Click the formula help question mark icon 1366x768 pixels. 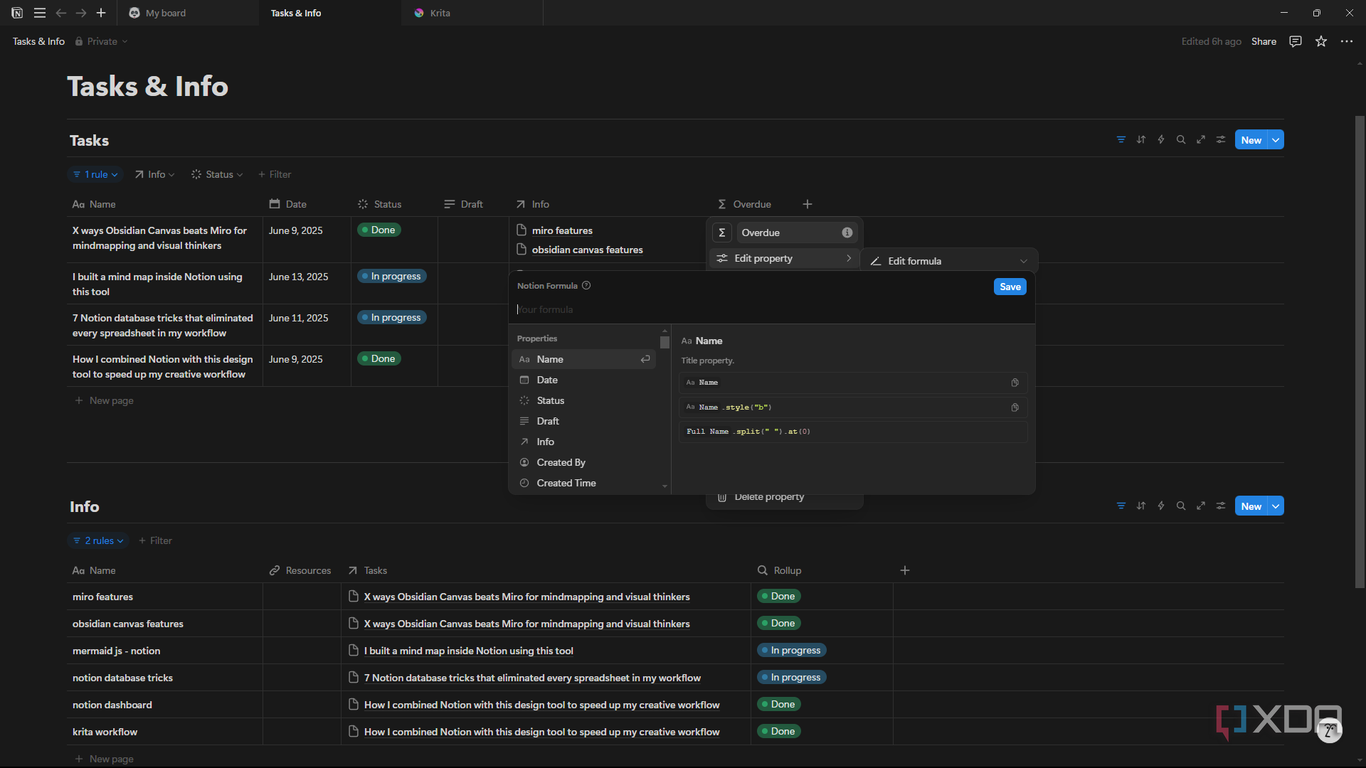(x=586, y=286)
